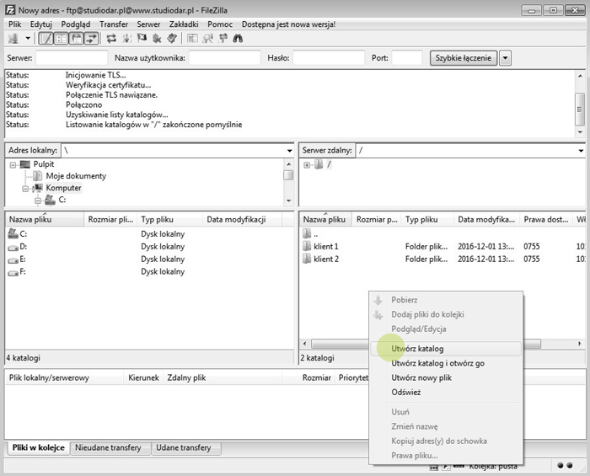Open the directory listing filters icon
The width and height of the screenshot is (590, 476).
[x=192, y=38]
